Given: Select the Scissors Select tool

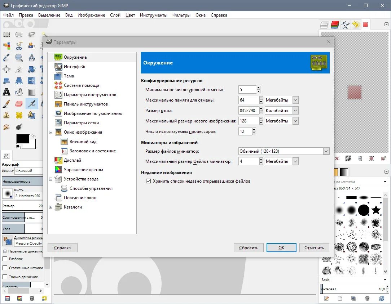Looking at the screenshot, I should click(19, 46).
